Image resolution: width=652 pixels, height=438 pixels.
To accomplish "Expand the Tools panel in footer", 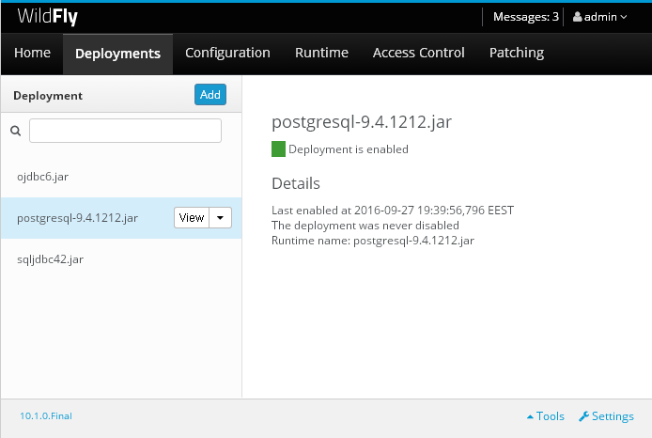I will (546, 416).
